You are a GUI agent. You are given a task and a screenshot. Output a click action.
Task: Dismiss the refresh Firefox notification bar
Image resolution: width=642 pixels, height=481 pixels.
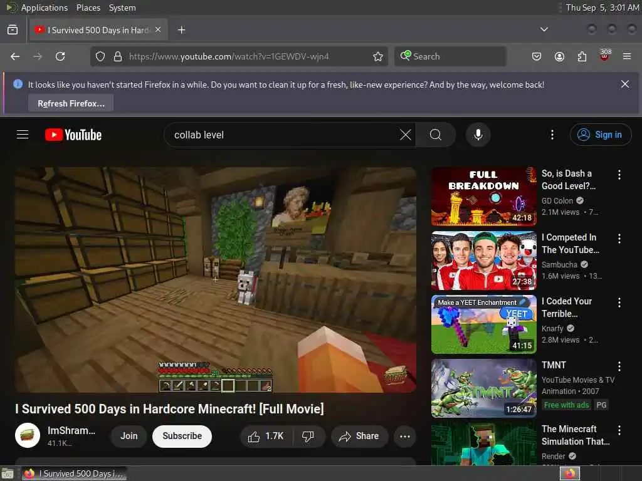[625, 85]
